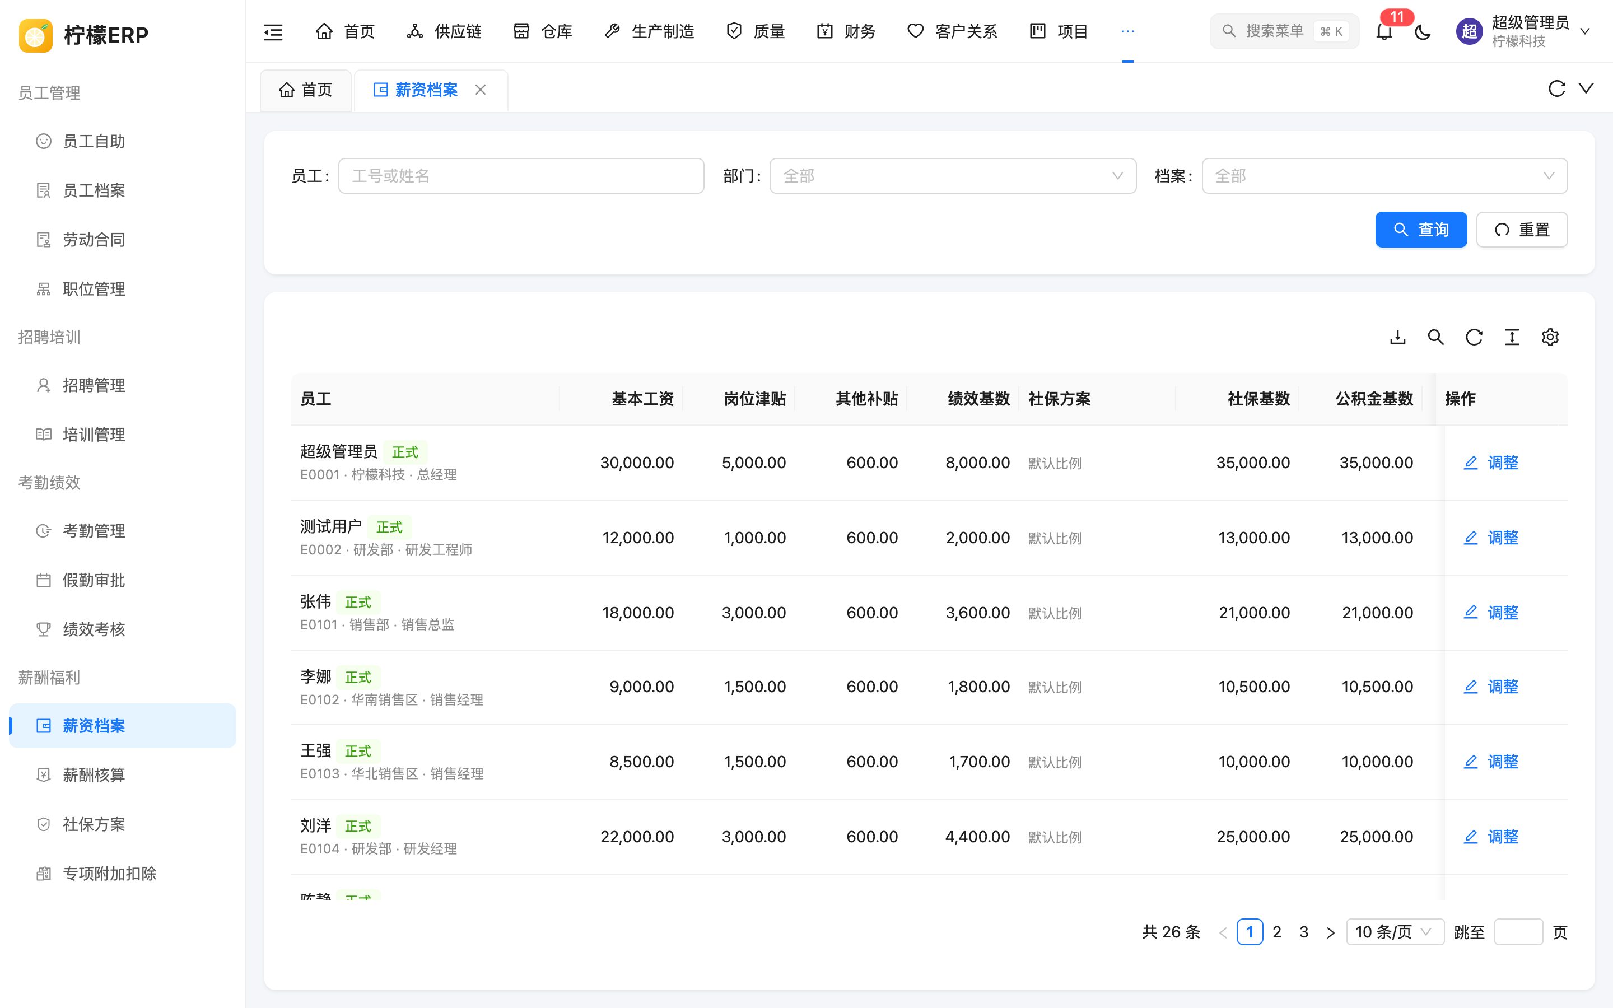
Task: Go to the next page arrow
Action: tap(1330, 932)
